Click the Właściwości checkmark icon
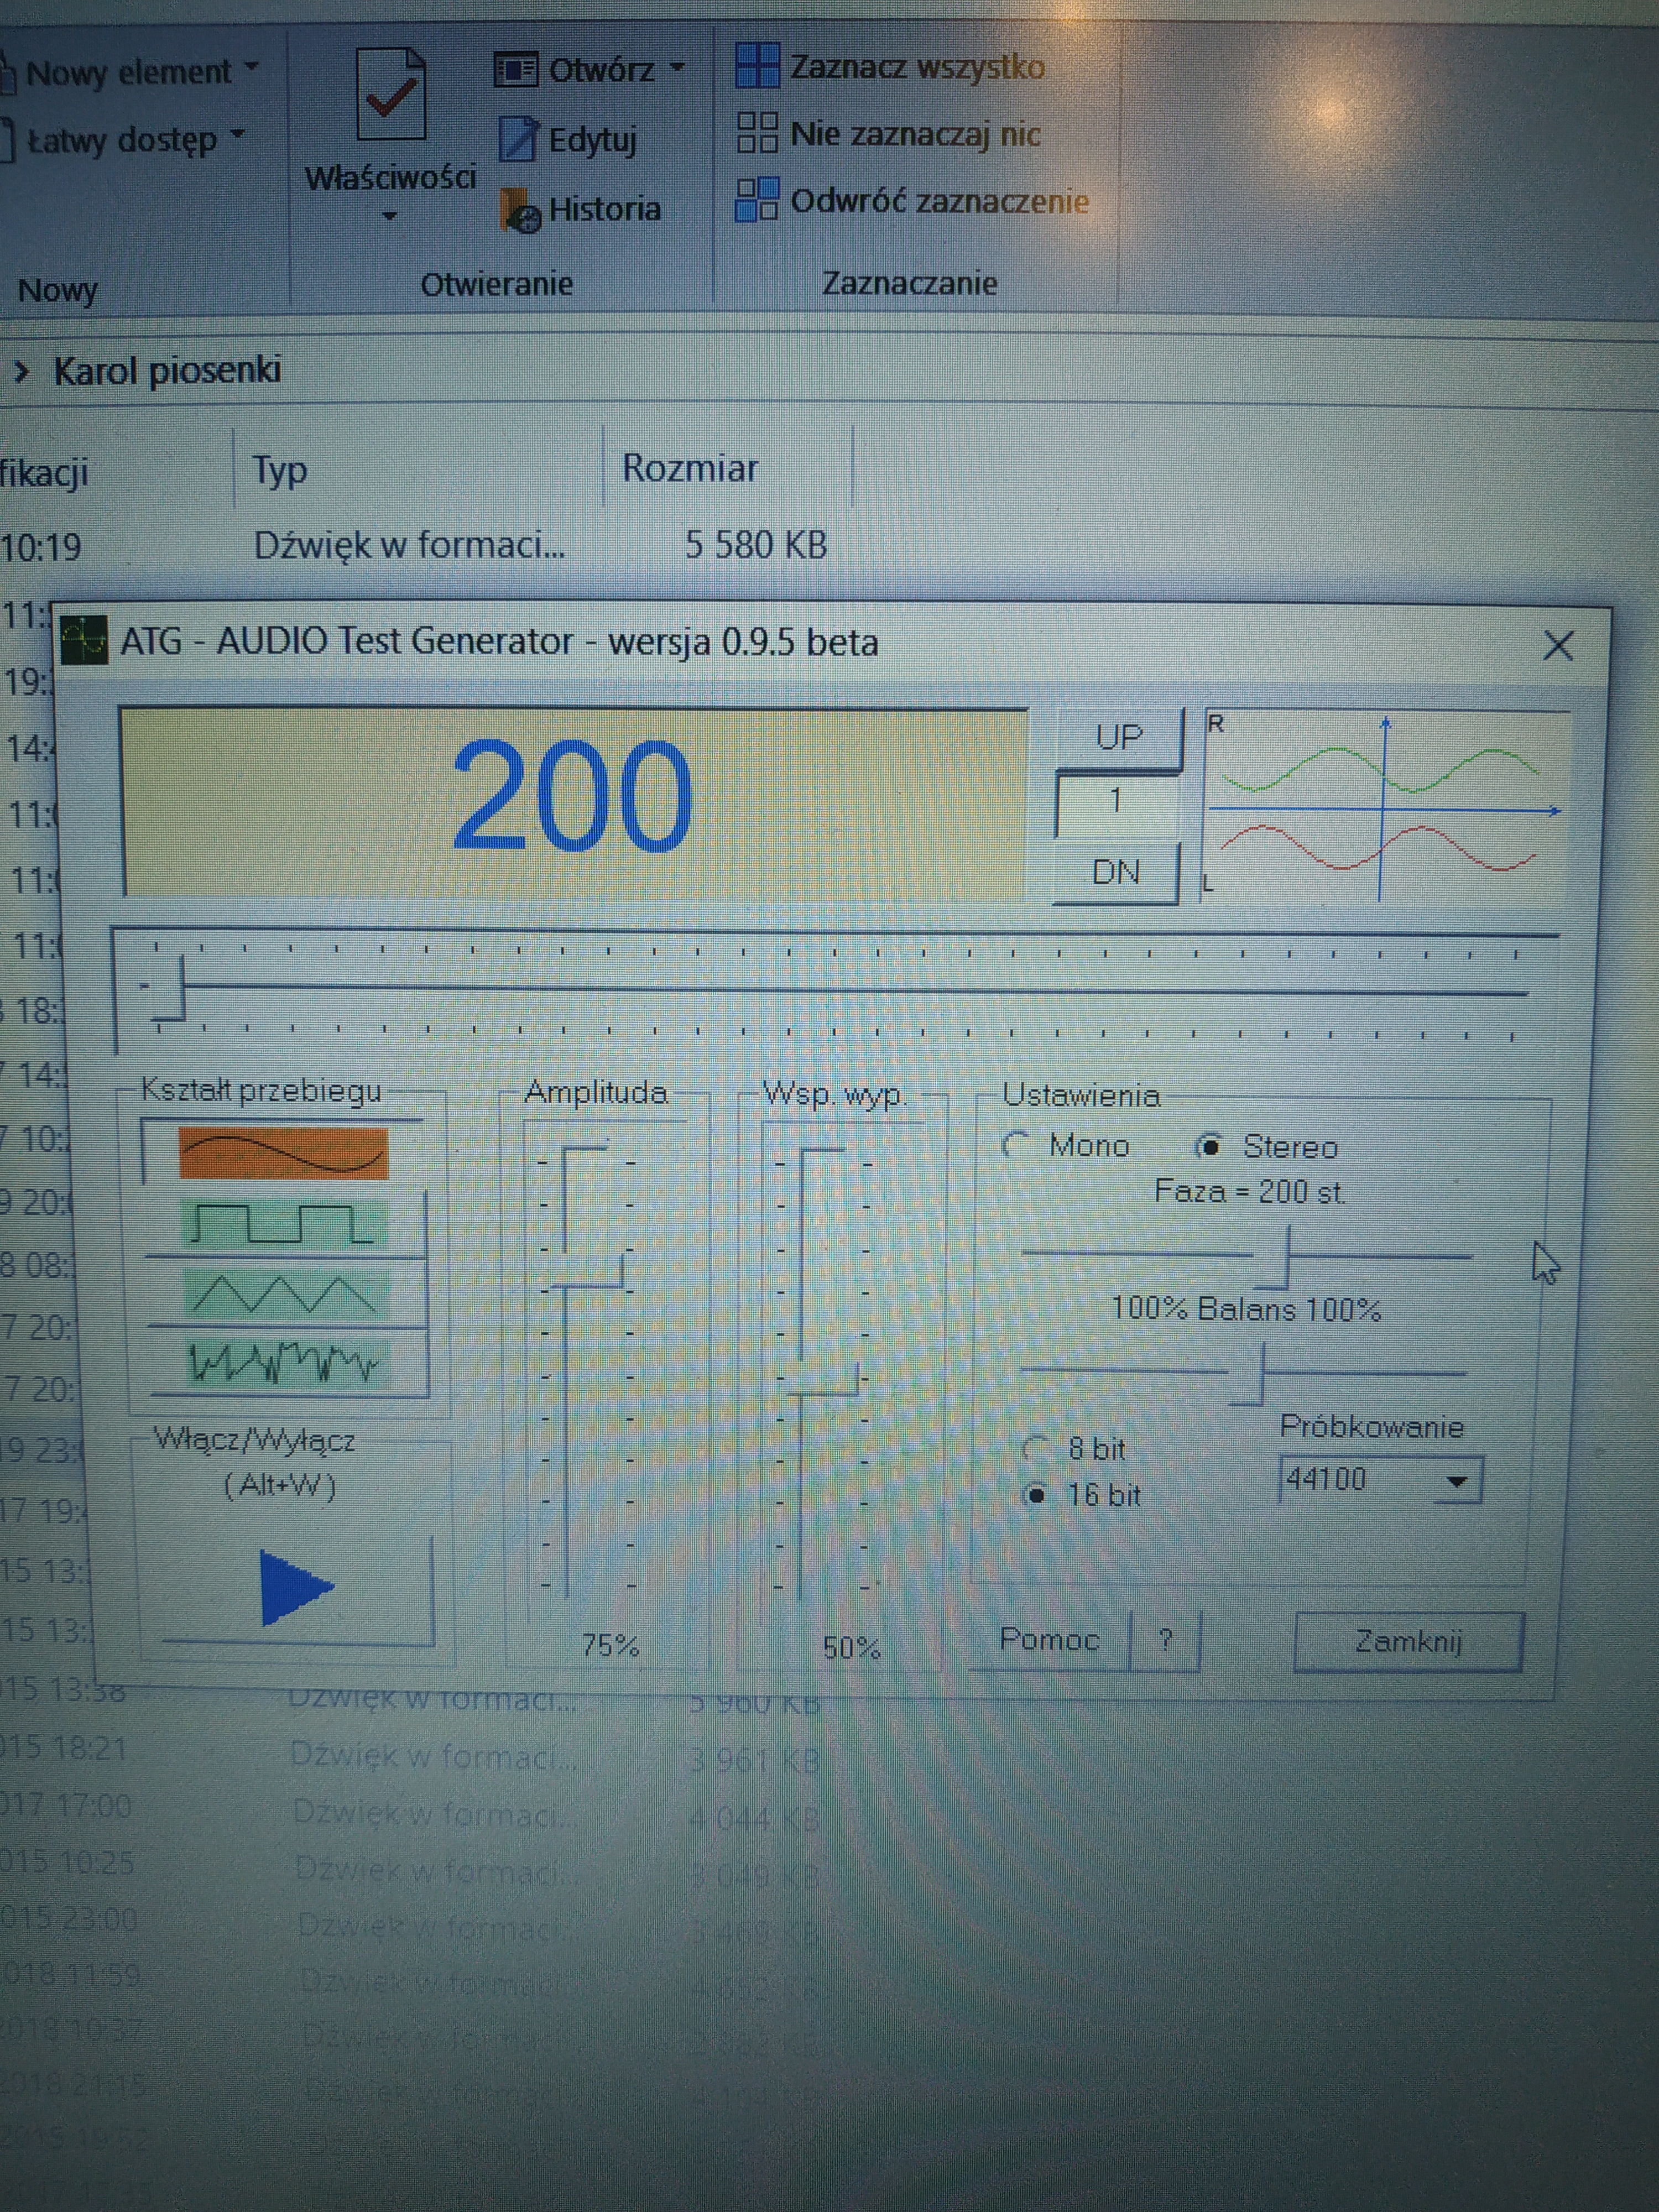The height and width of the screenshot is (2212, 1659). point(391,96)
